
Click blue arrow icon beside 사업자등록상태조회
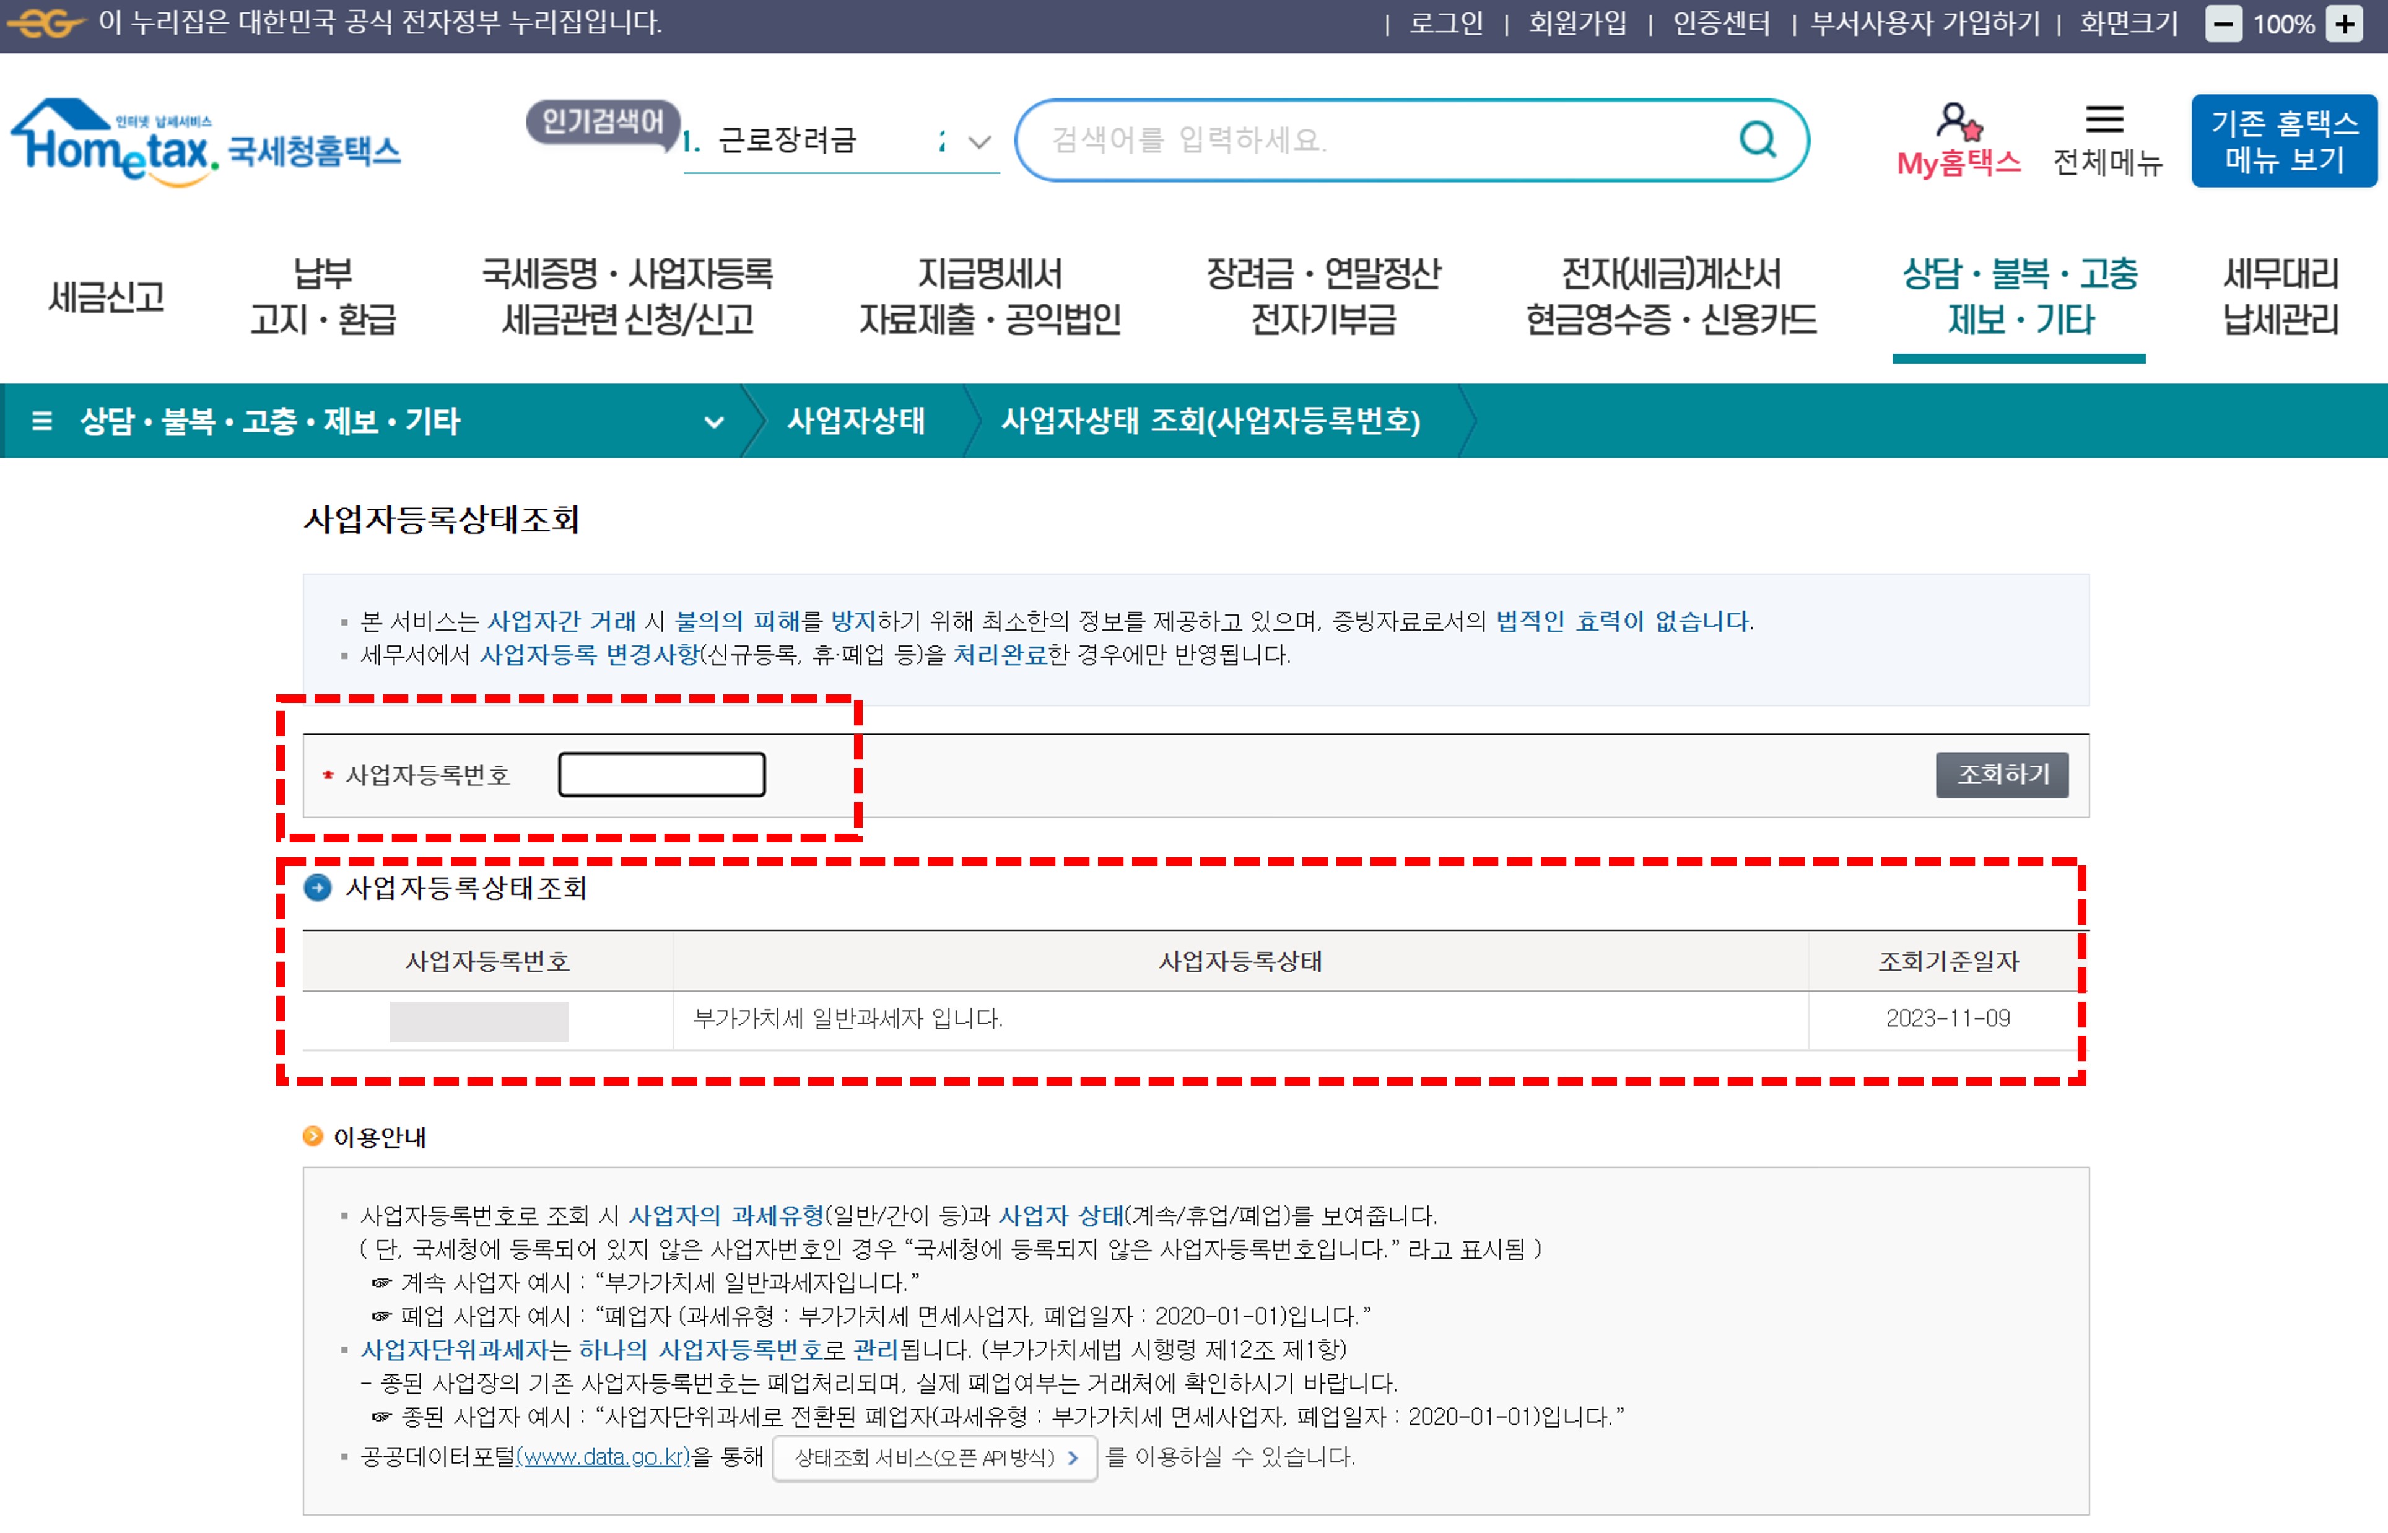coord(318,888)
